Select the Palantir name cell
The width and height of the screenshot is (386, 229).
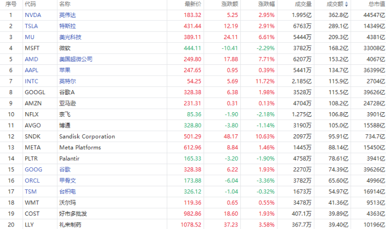click(69, 158)
